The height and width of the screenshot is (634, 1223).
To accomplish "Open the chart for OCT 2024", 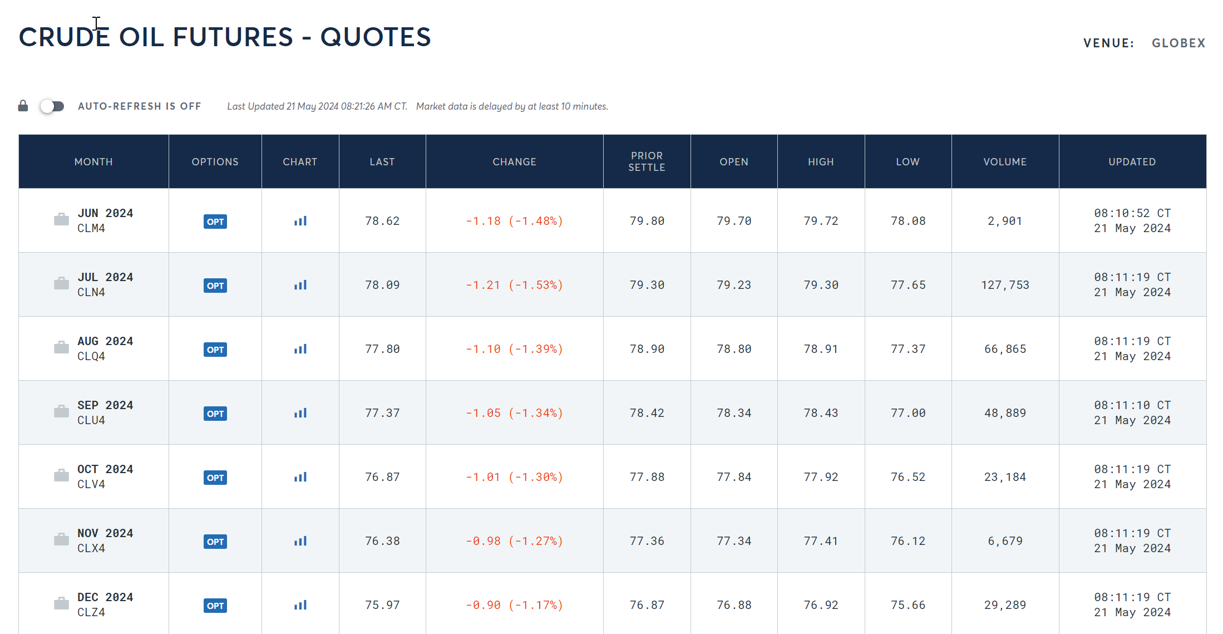I will tap(300, 477).
